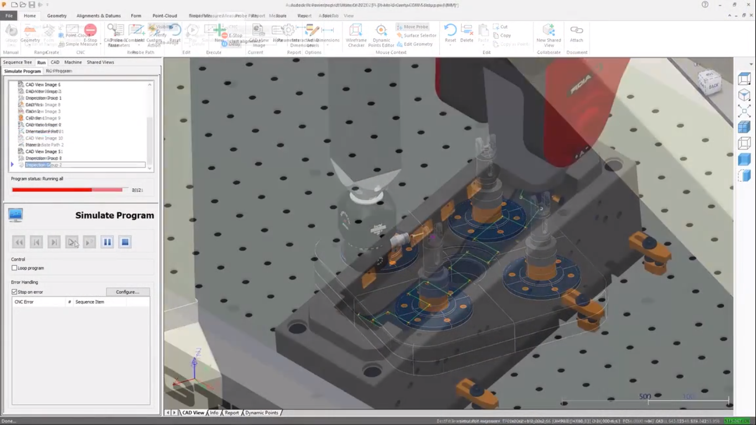Select the dashed-outline blue cube icon
Screen dimensions: 756x425
click(x=744, y=176)
